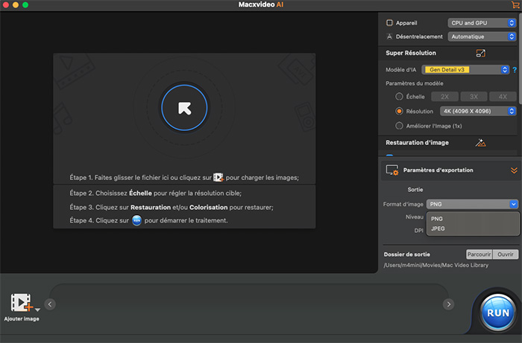Click the Restauration d'image icon
Viewport: 522px width, 343px height.
click(x=480, y=143)
